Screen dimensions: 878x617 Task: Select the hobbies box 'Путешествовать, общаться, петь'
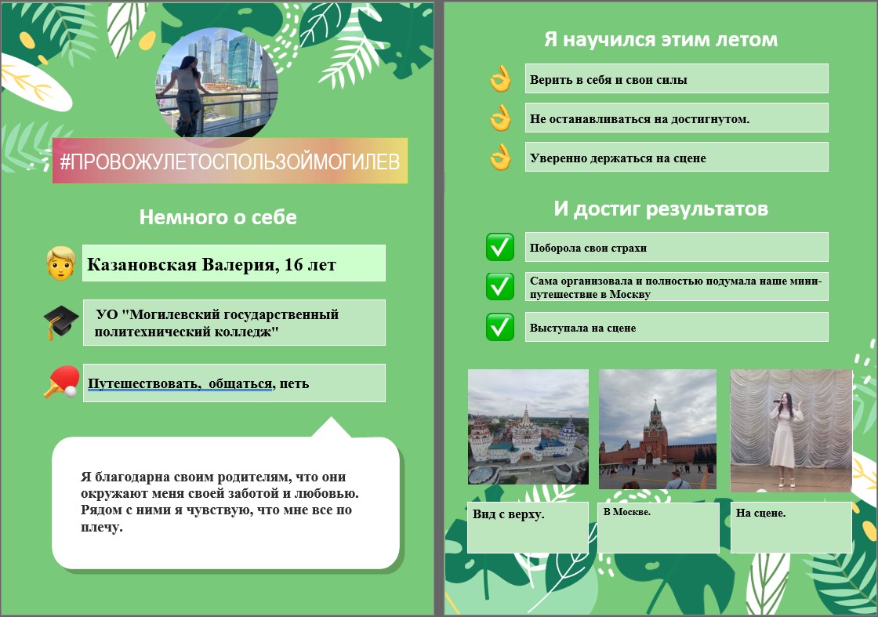(234, 383)
